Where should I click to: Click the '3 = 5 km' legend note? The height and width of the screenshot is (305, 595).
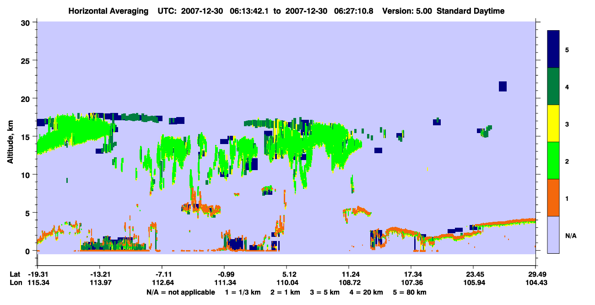tap(325, 292)
